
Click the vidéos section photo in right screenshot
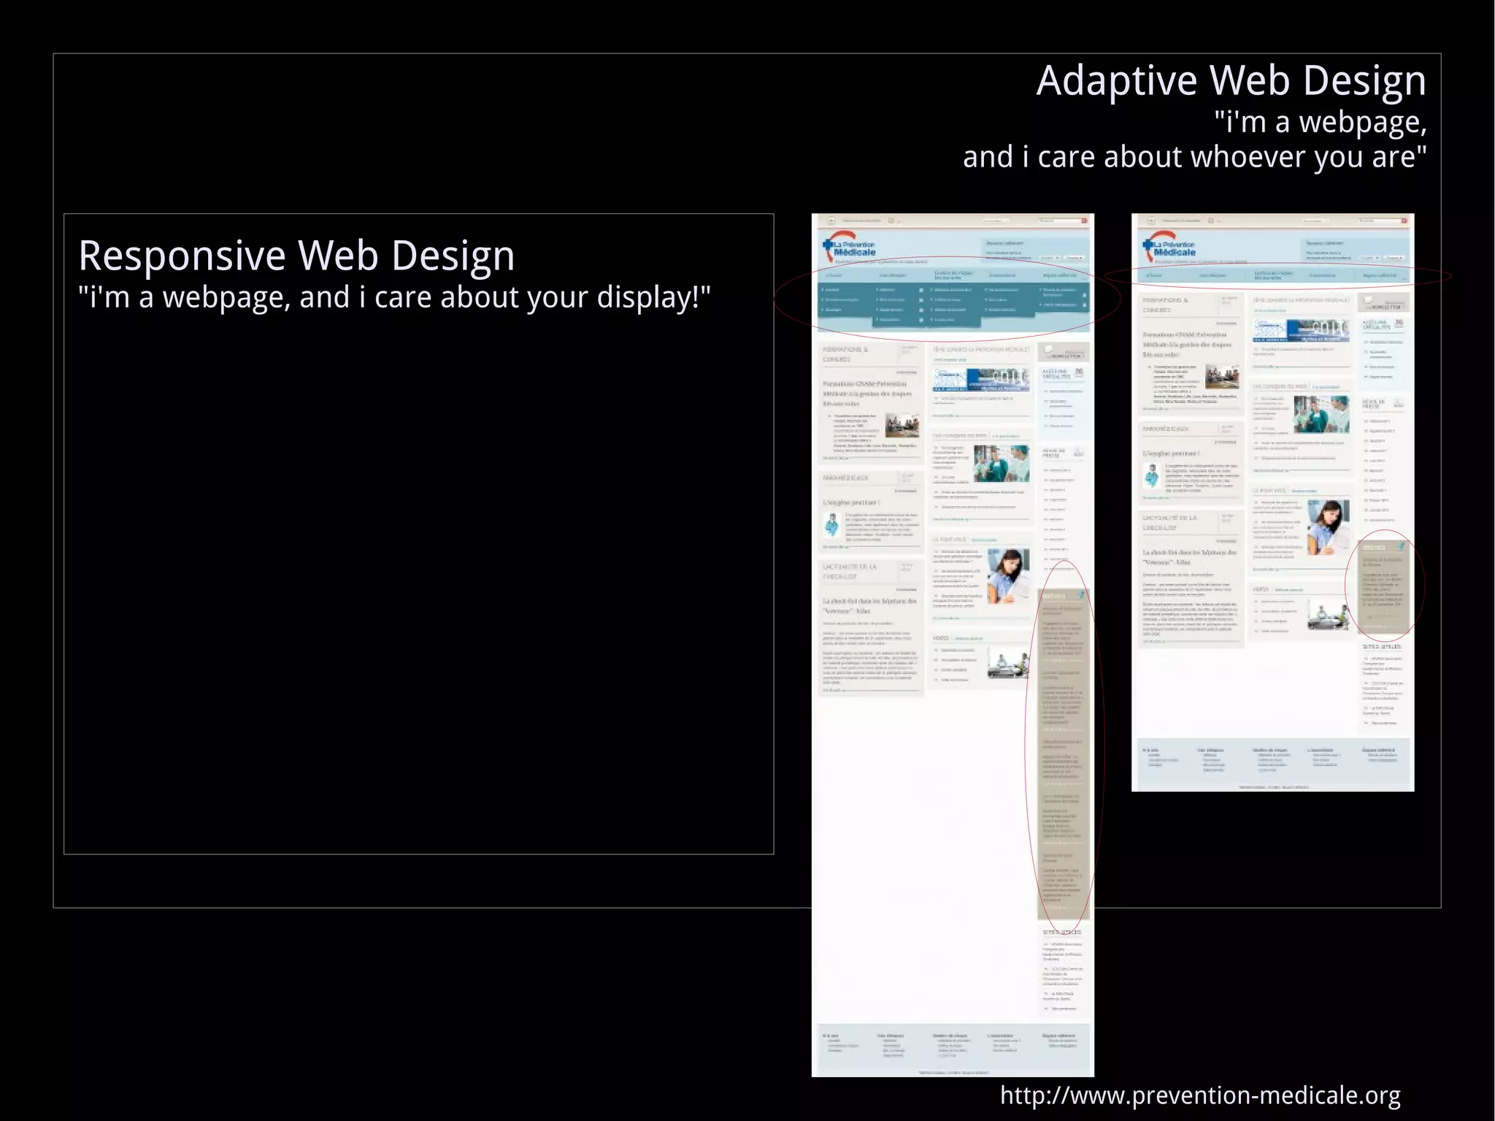pos(1328,613)
